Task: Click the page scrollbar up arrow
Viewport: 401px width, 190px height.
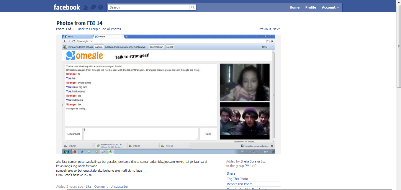Action: [x=399, y=2]
